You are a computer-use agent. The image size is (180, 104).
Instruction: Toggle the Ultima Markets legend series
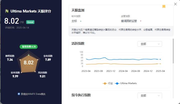click(x=126, y=83)
